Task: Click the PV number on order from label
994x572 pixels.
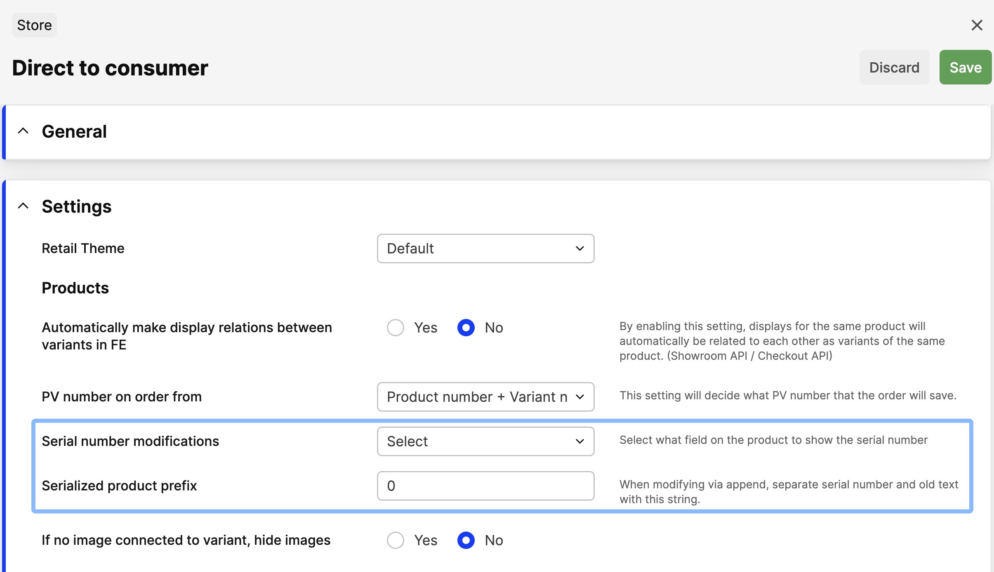Action: (122, 397)
